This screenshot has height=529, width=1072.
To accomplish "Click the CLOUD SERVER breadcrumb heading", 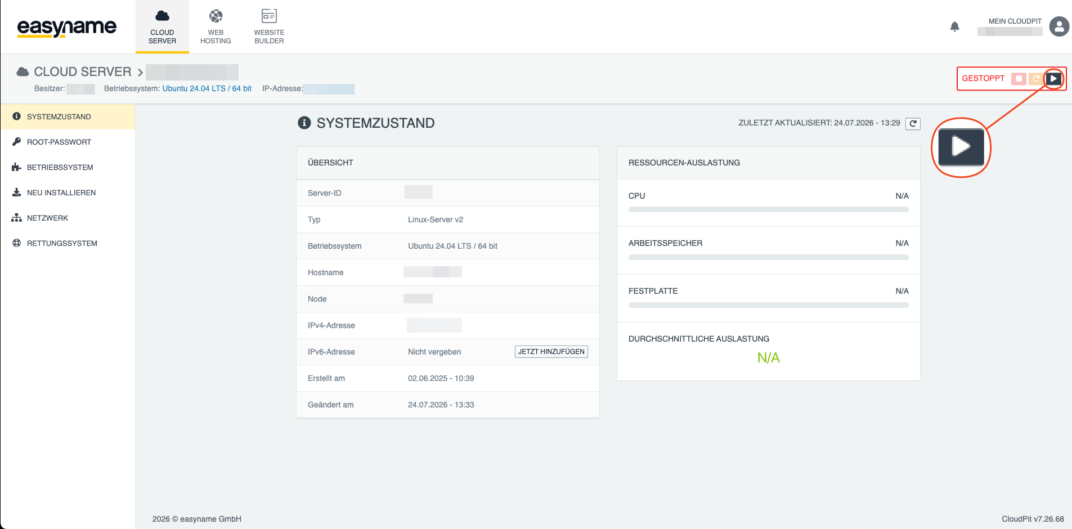I will coord(83,72).
